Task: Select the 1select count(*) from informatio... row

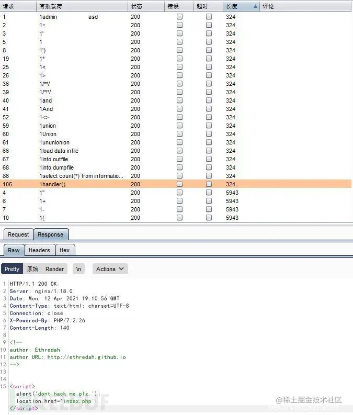Action: 176,176
